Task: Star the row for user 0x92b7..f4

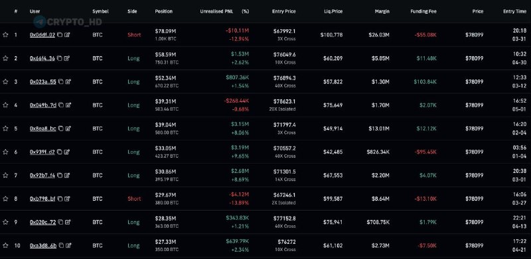Action: (5, 175)
